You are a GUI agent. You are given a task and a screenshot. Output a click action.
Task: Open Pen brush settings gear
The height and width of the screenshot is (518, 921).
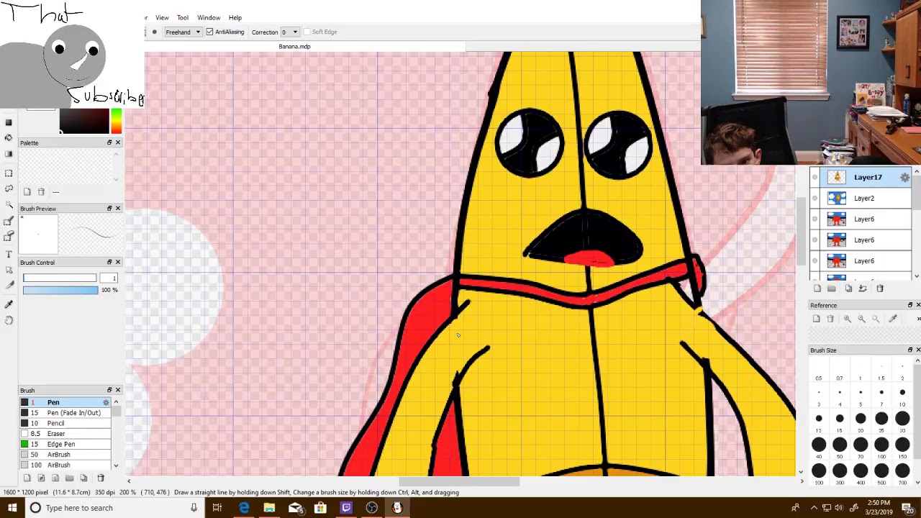pos(106,402)
